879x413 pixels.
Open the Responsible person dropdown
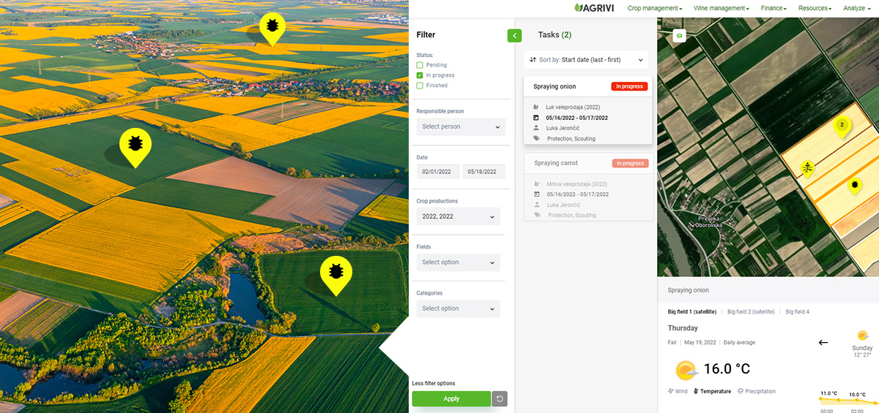(x=459, y=126)
